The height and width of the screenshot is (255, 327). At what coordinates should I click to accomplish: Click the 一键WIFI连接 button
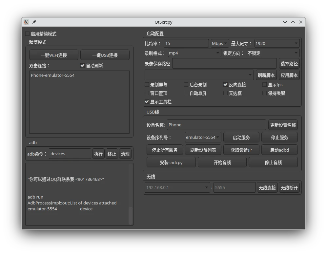tap(53, 54)
